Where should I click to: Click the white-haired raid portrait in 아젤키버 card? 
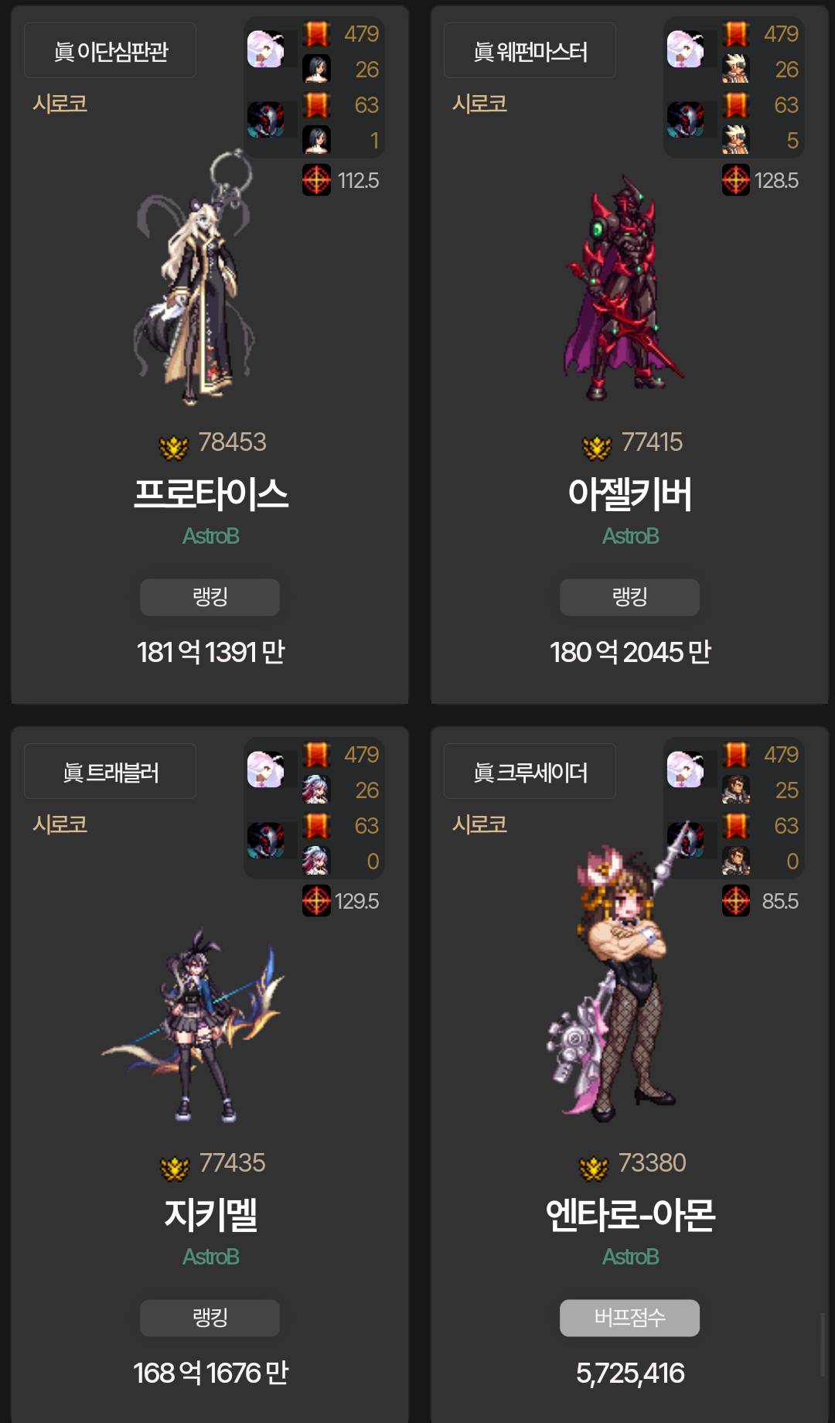685,49
